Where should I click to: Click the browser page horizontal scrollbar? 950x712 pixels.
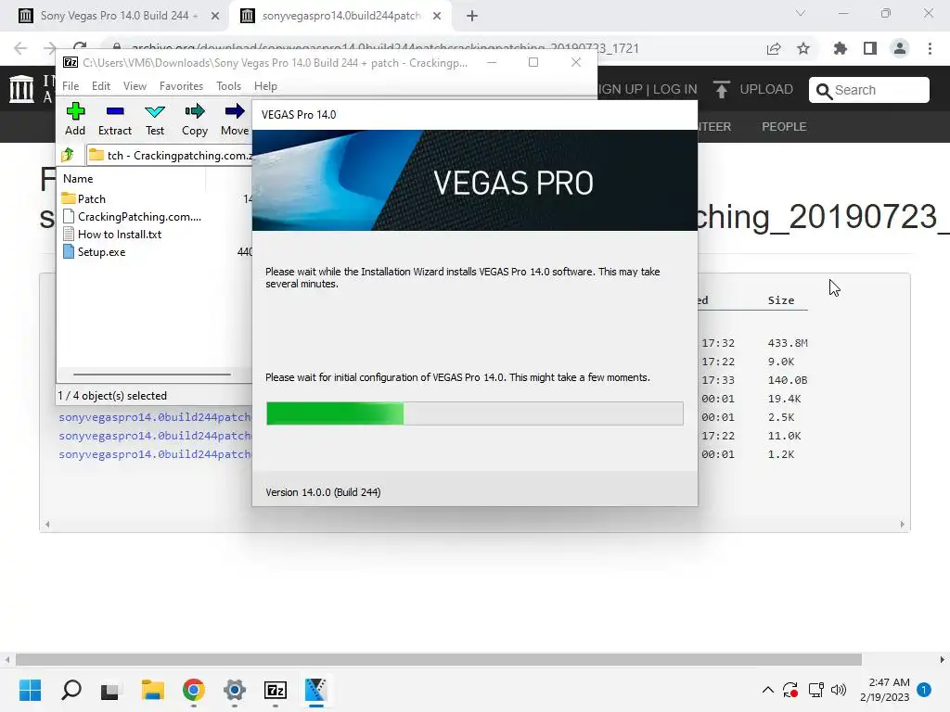pos(438,659)
